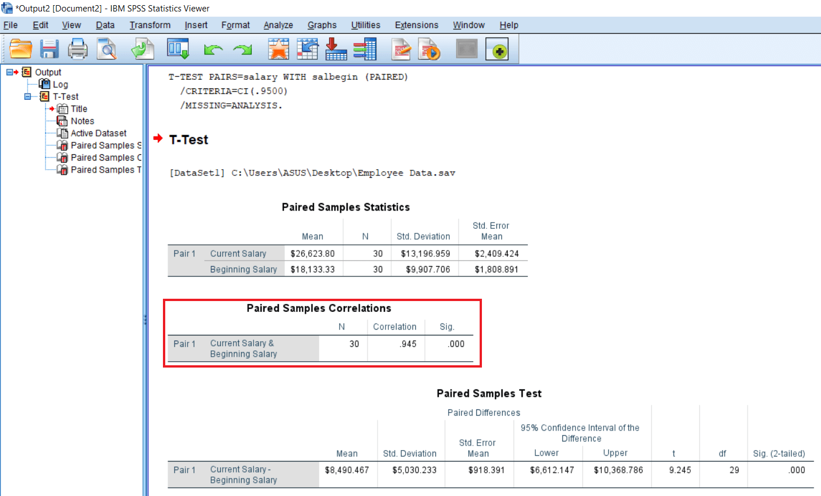This screenshot has height=496, width=821.
Task: Collapse the T-Test outline node
Action: tap(28, 97)
